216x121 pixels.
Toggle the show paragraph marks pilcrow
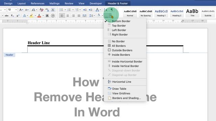[x=112, y=10]
